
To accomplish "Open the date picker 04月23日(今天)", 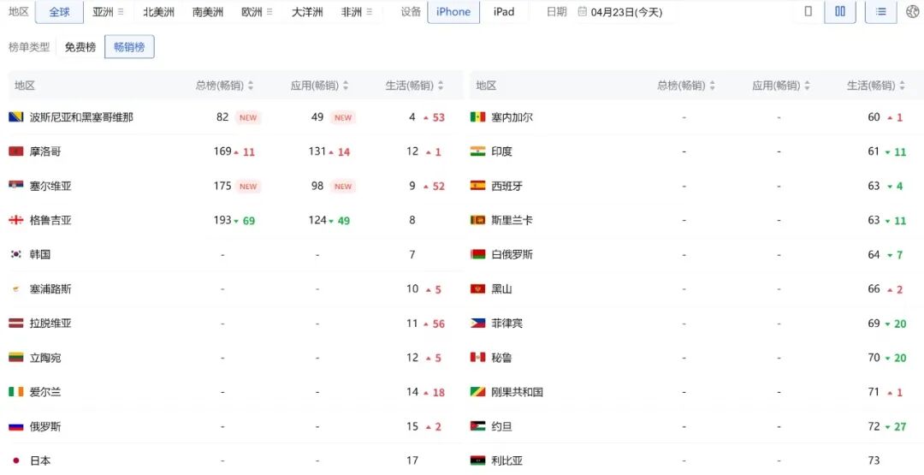I will point(620,12).
